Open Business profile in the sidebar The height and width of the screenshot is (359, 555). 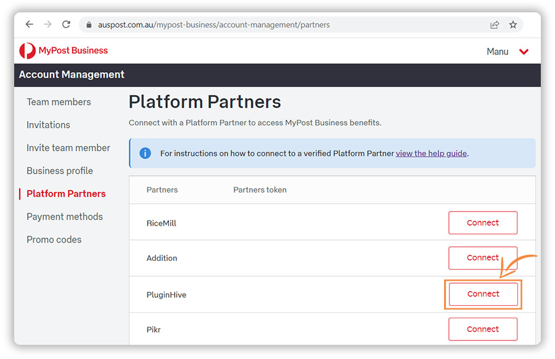(x=60, y=171)
